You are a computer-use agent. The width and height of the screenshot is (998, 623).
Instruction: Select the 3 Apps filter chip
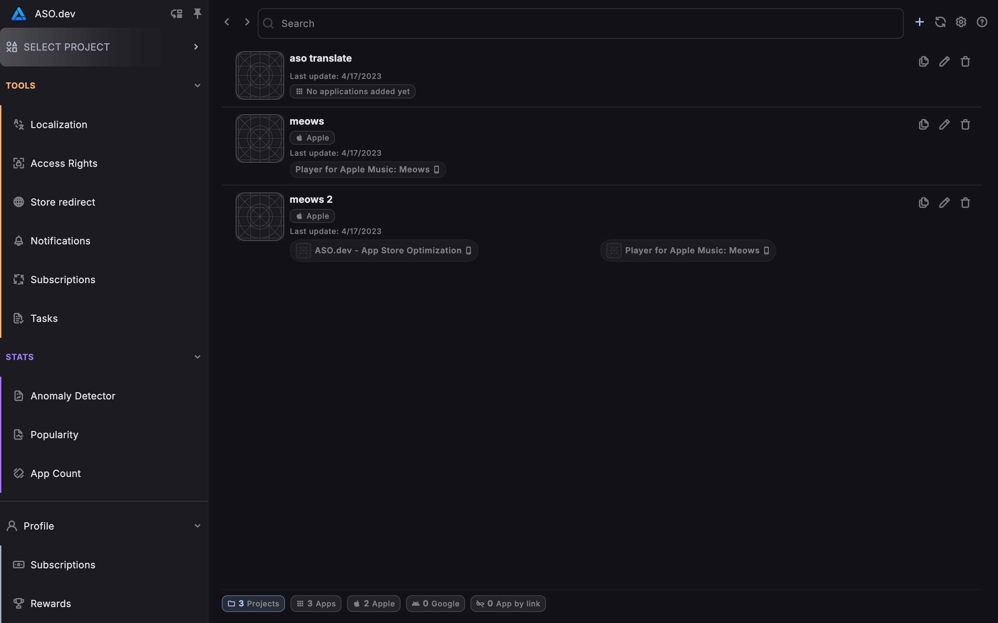click(316, 604)
